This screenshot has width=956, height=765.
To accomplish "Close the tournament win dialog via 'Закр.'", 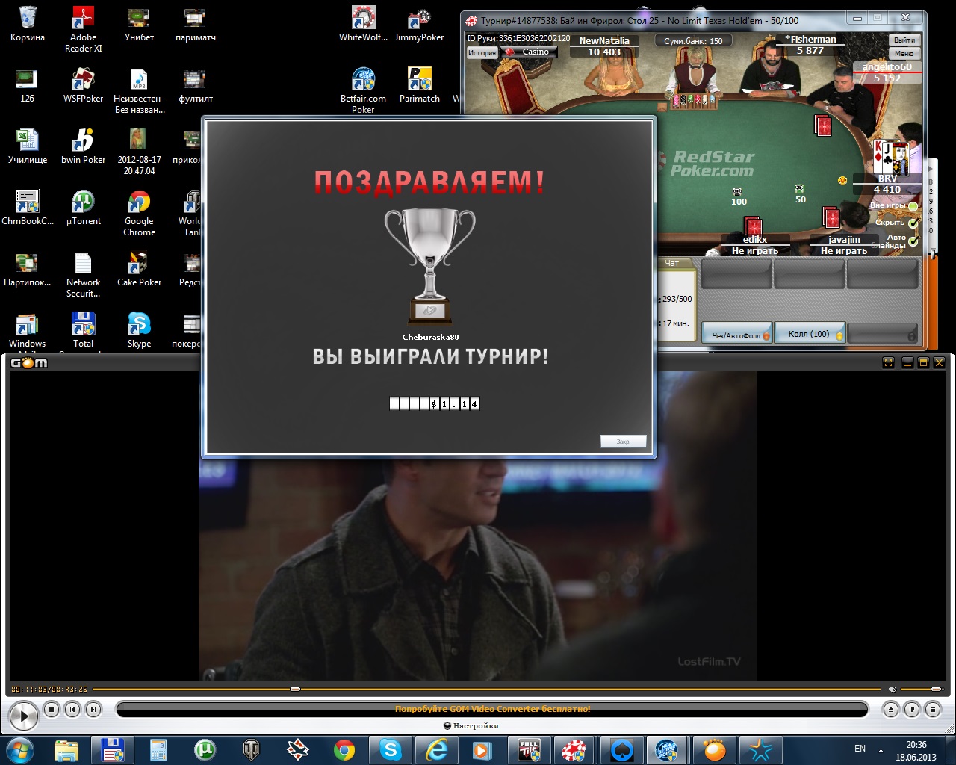I will pyautogui.click(x=623, y=442).
